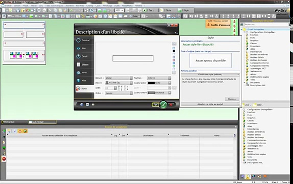Switch to the FEN_Horloge document tab
Screen dimensions: 293x184
pyautogui.click(x=42, y=122)
